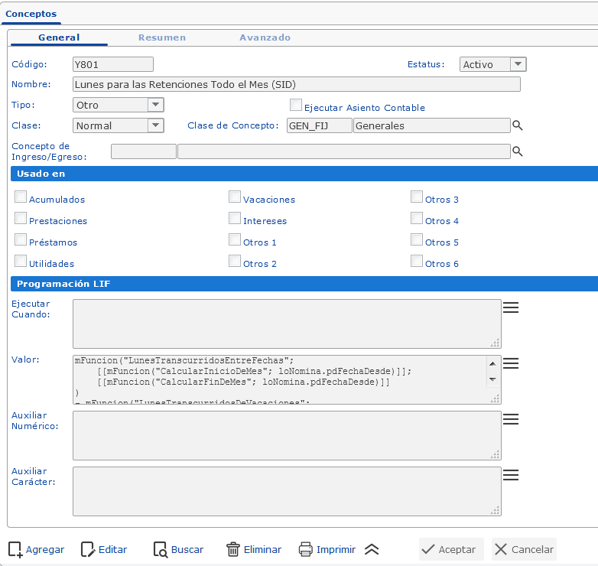Screen dimensions: 598x566
Task: Switch to the Resumen tab
Action: point(161,37)
